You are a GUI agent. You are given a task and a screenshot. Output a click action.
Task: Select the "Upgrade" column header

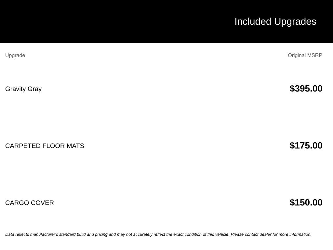tap(15, 55)
